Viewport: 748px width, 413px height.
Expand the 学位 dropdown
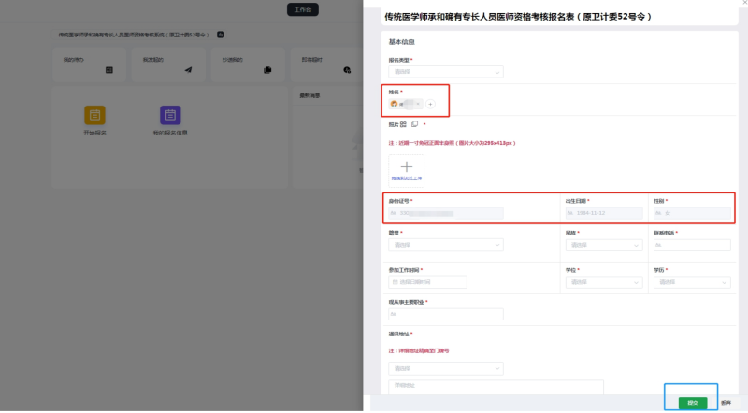[x=602, y=281]
